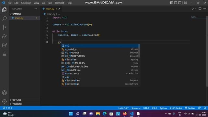This screenshot has width=208, height=117.
Task: Open Explorer Views and More Actions ellipsis
Action: (36, 9)
